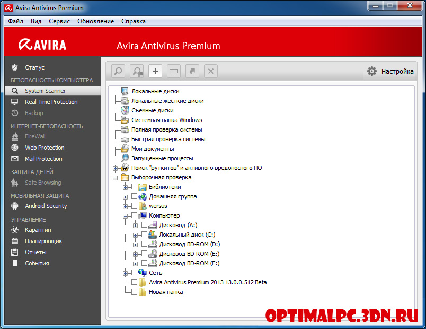Click the Локальные диски profile icon
Screen dimensions: 426x329
[125, 91]
